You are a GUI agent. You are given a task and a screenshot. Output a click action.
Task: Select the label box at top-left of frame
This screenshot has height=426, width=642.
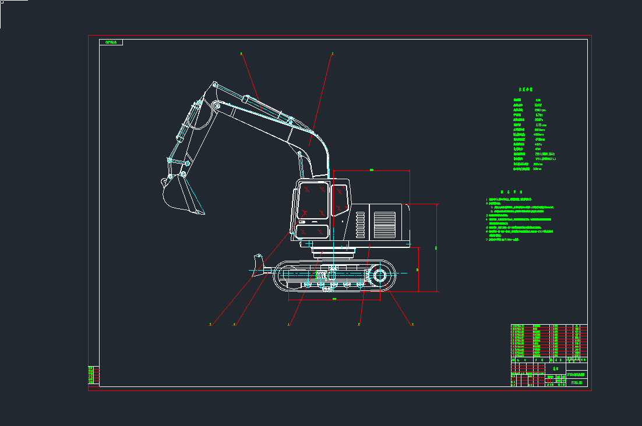(x=111, y=42)
